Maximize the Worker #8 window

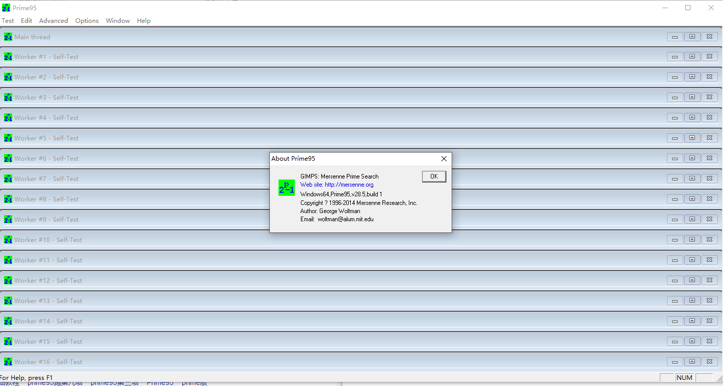692,199
